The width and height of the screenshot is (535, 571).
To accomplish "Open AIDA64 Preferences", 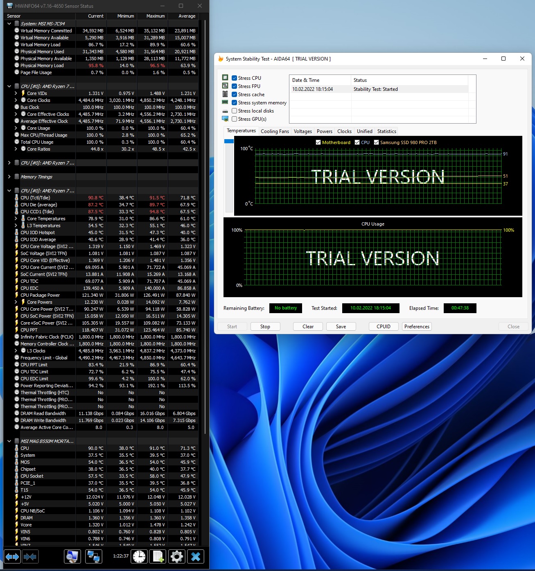I will pos(417,327).
